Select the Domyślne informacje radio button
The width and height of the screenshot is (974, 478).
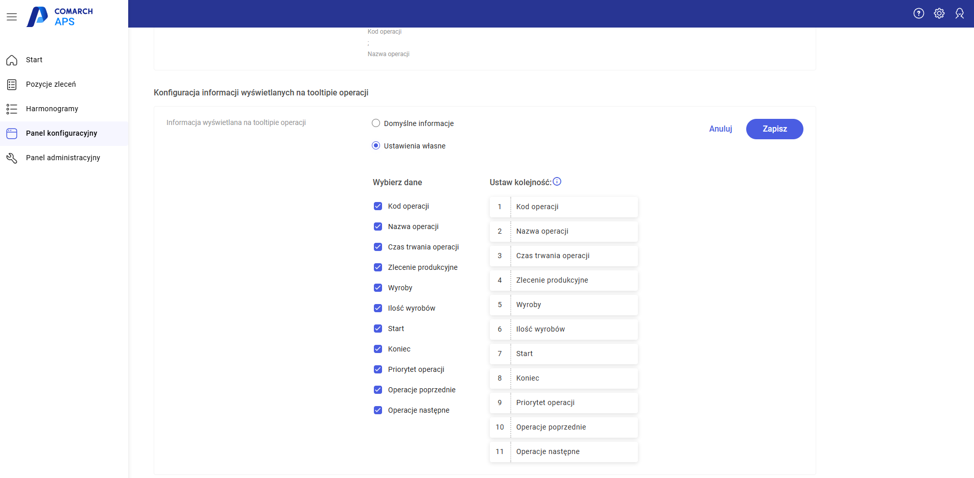click(376, 123)
